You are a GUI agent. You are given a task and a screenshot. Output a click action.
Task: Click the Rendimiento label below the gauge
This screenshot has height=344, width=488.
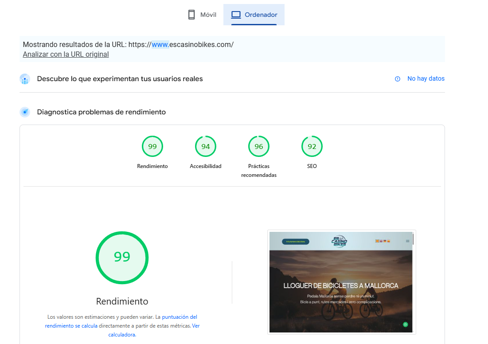click(x=122, y=301)
